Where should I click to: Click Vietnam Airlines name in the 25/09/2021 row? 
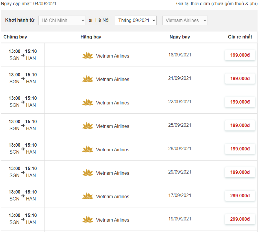112,126
